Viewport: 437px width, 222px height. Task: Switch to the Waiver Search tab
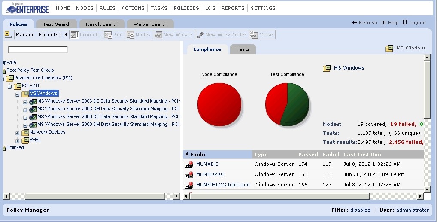tap(151, 24)
